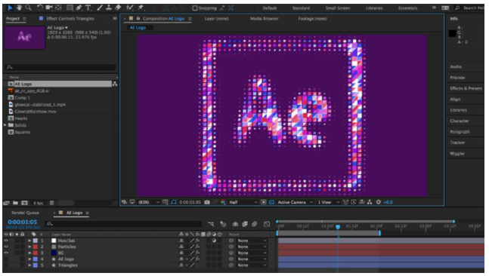Open the Active Camera dropdown
Viewport: 489px width, 276px height.
coord(295,202)
